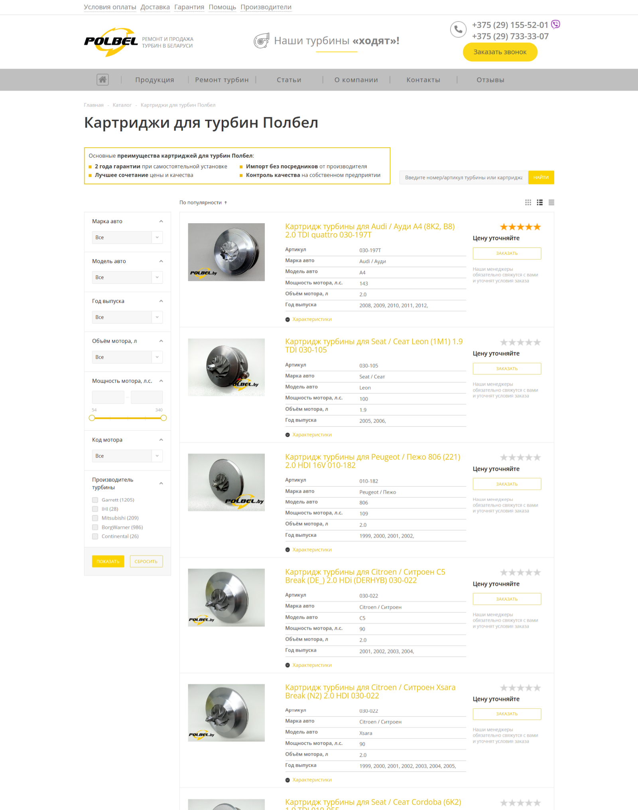638x810 pixels.
Task: Toggle popularity sort direction arrow
Action: pos(226,202)
